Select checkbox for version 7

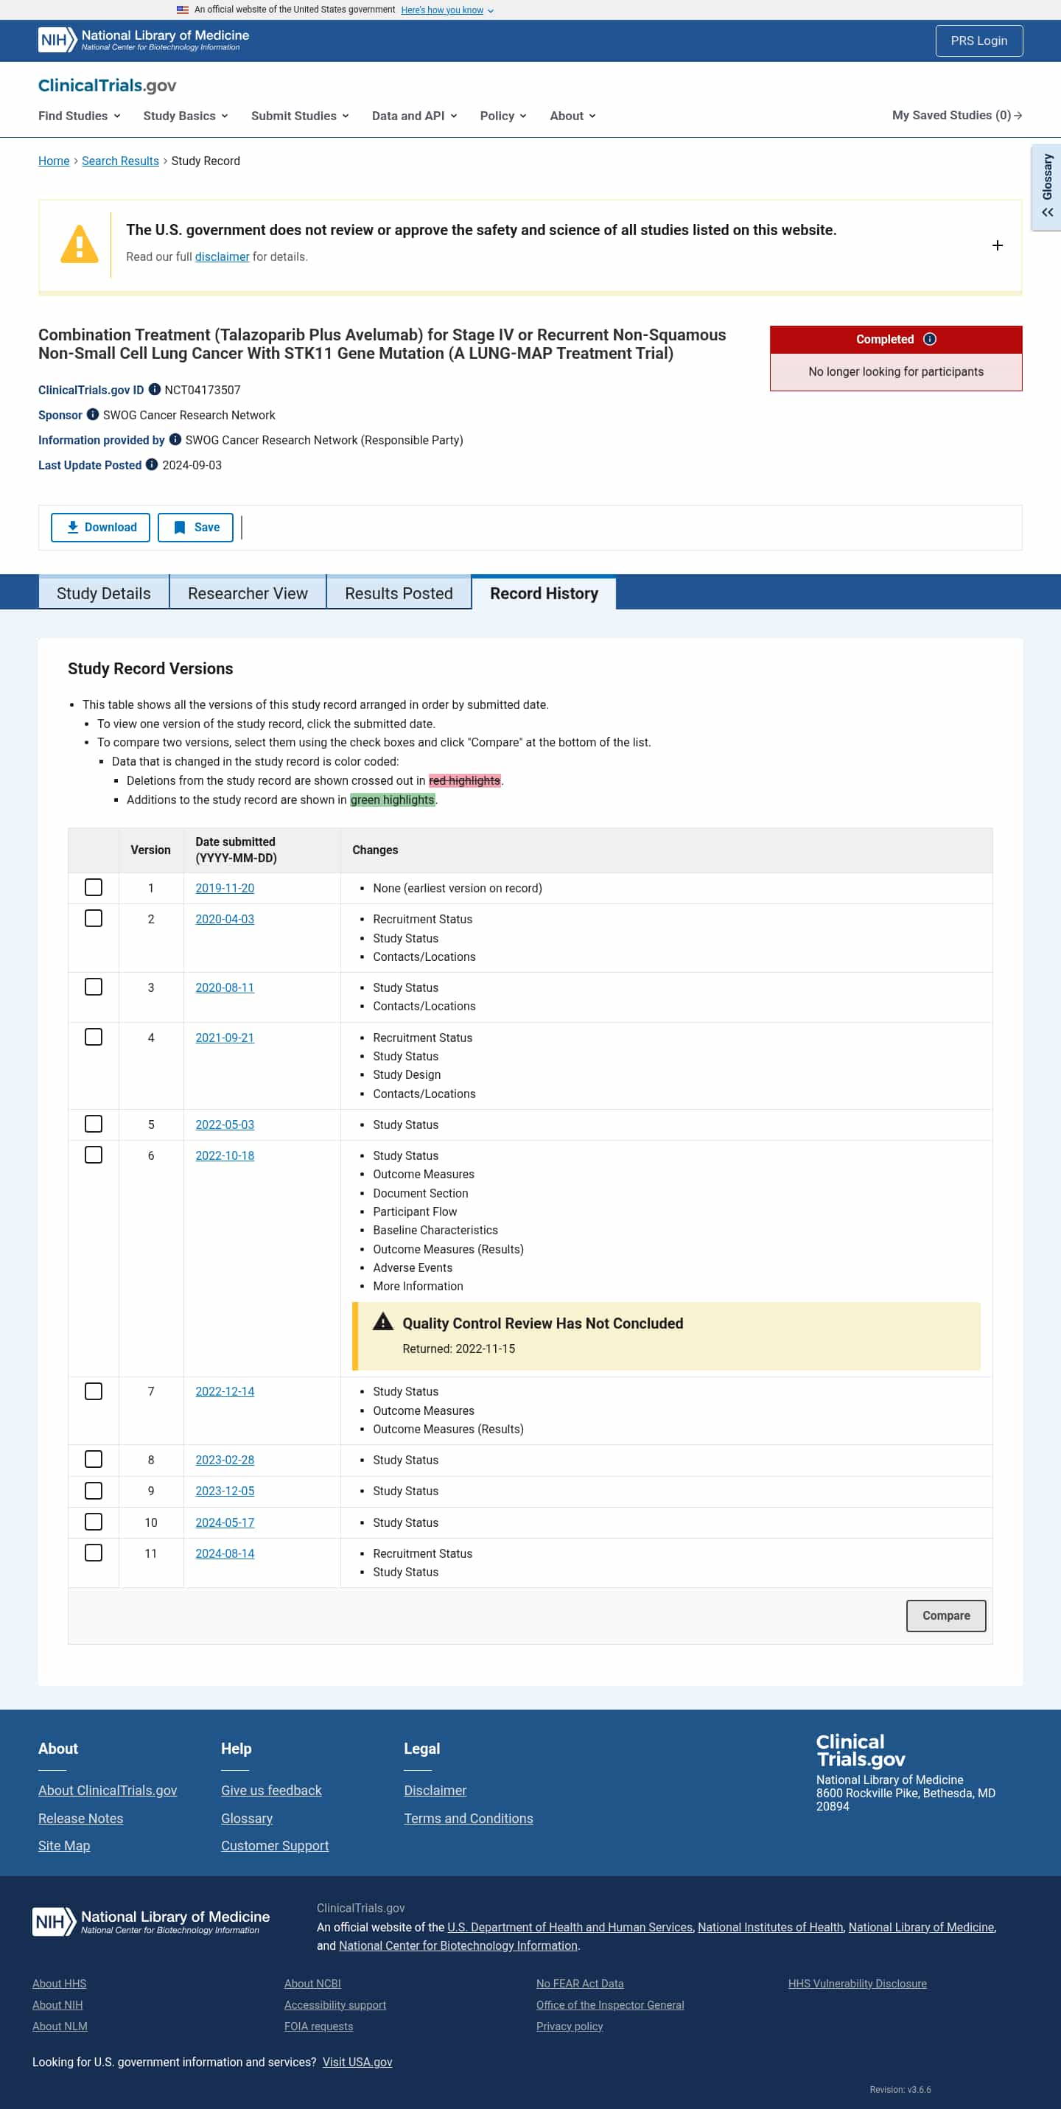(x=94, y=1392)
